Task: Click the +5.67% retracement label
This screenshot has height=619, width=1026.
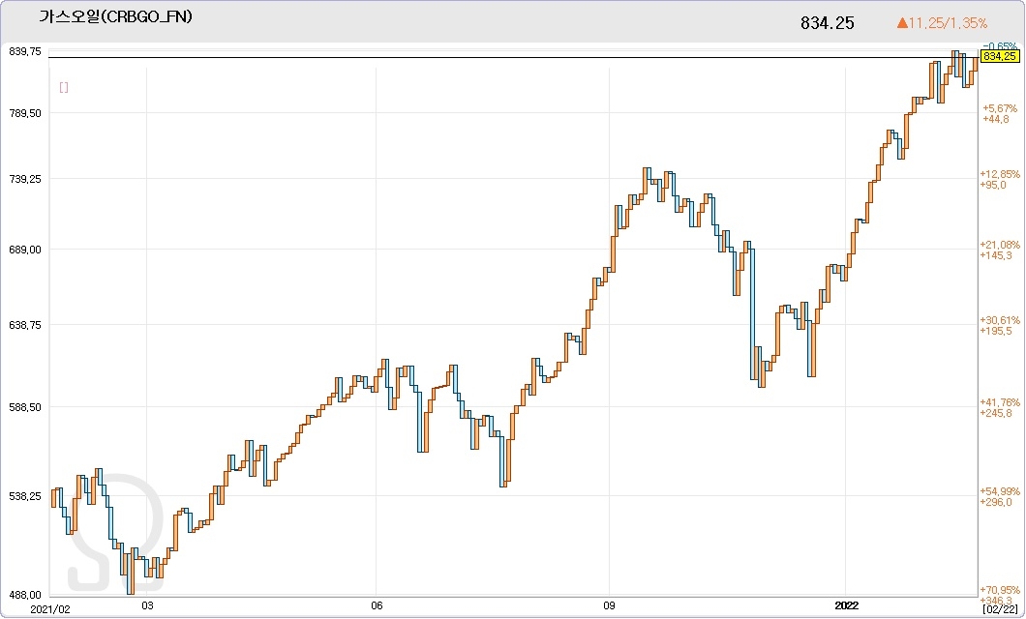Action: click(x=1000, y=108)
